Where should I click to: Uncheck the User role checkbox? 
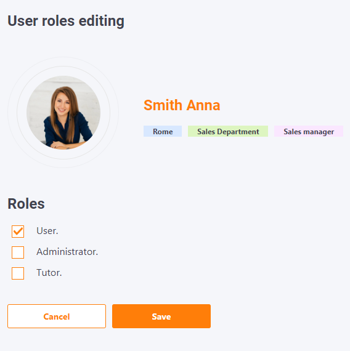[18, 232]
